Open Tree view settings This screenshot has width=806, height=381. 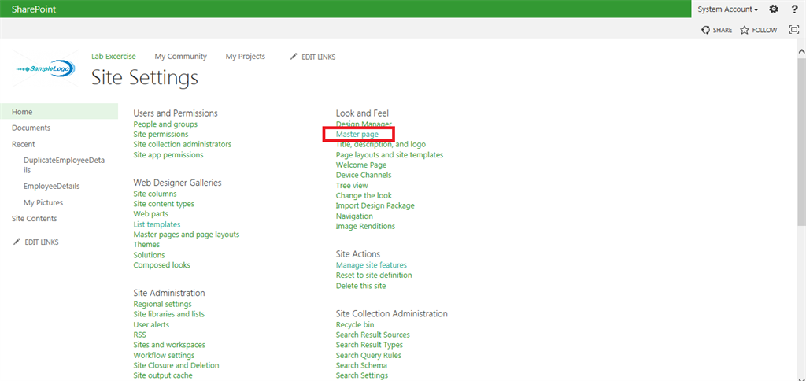[352, 186]
